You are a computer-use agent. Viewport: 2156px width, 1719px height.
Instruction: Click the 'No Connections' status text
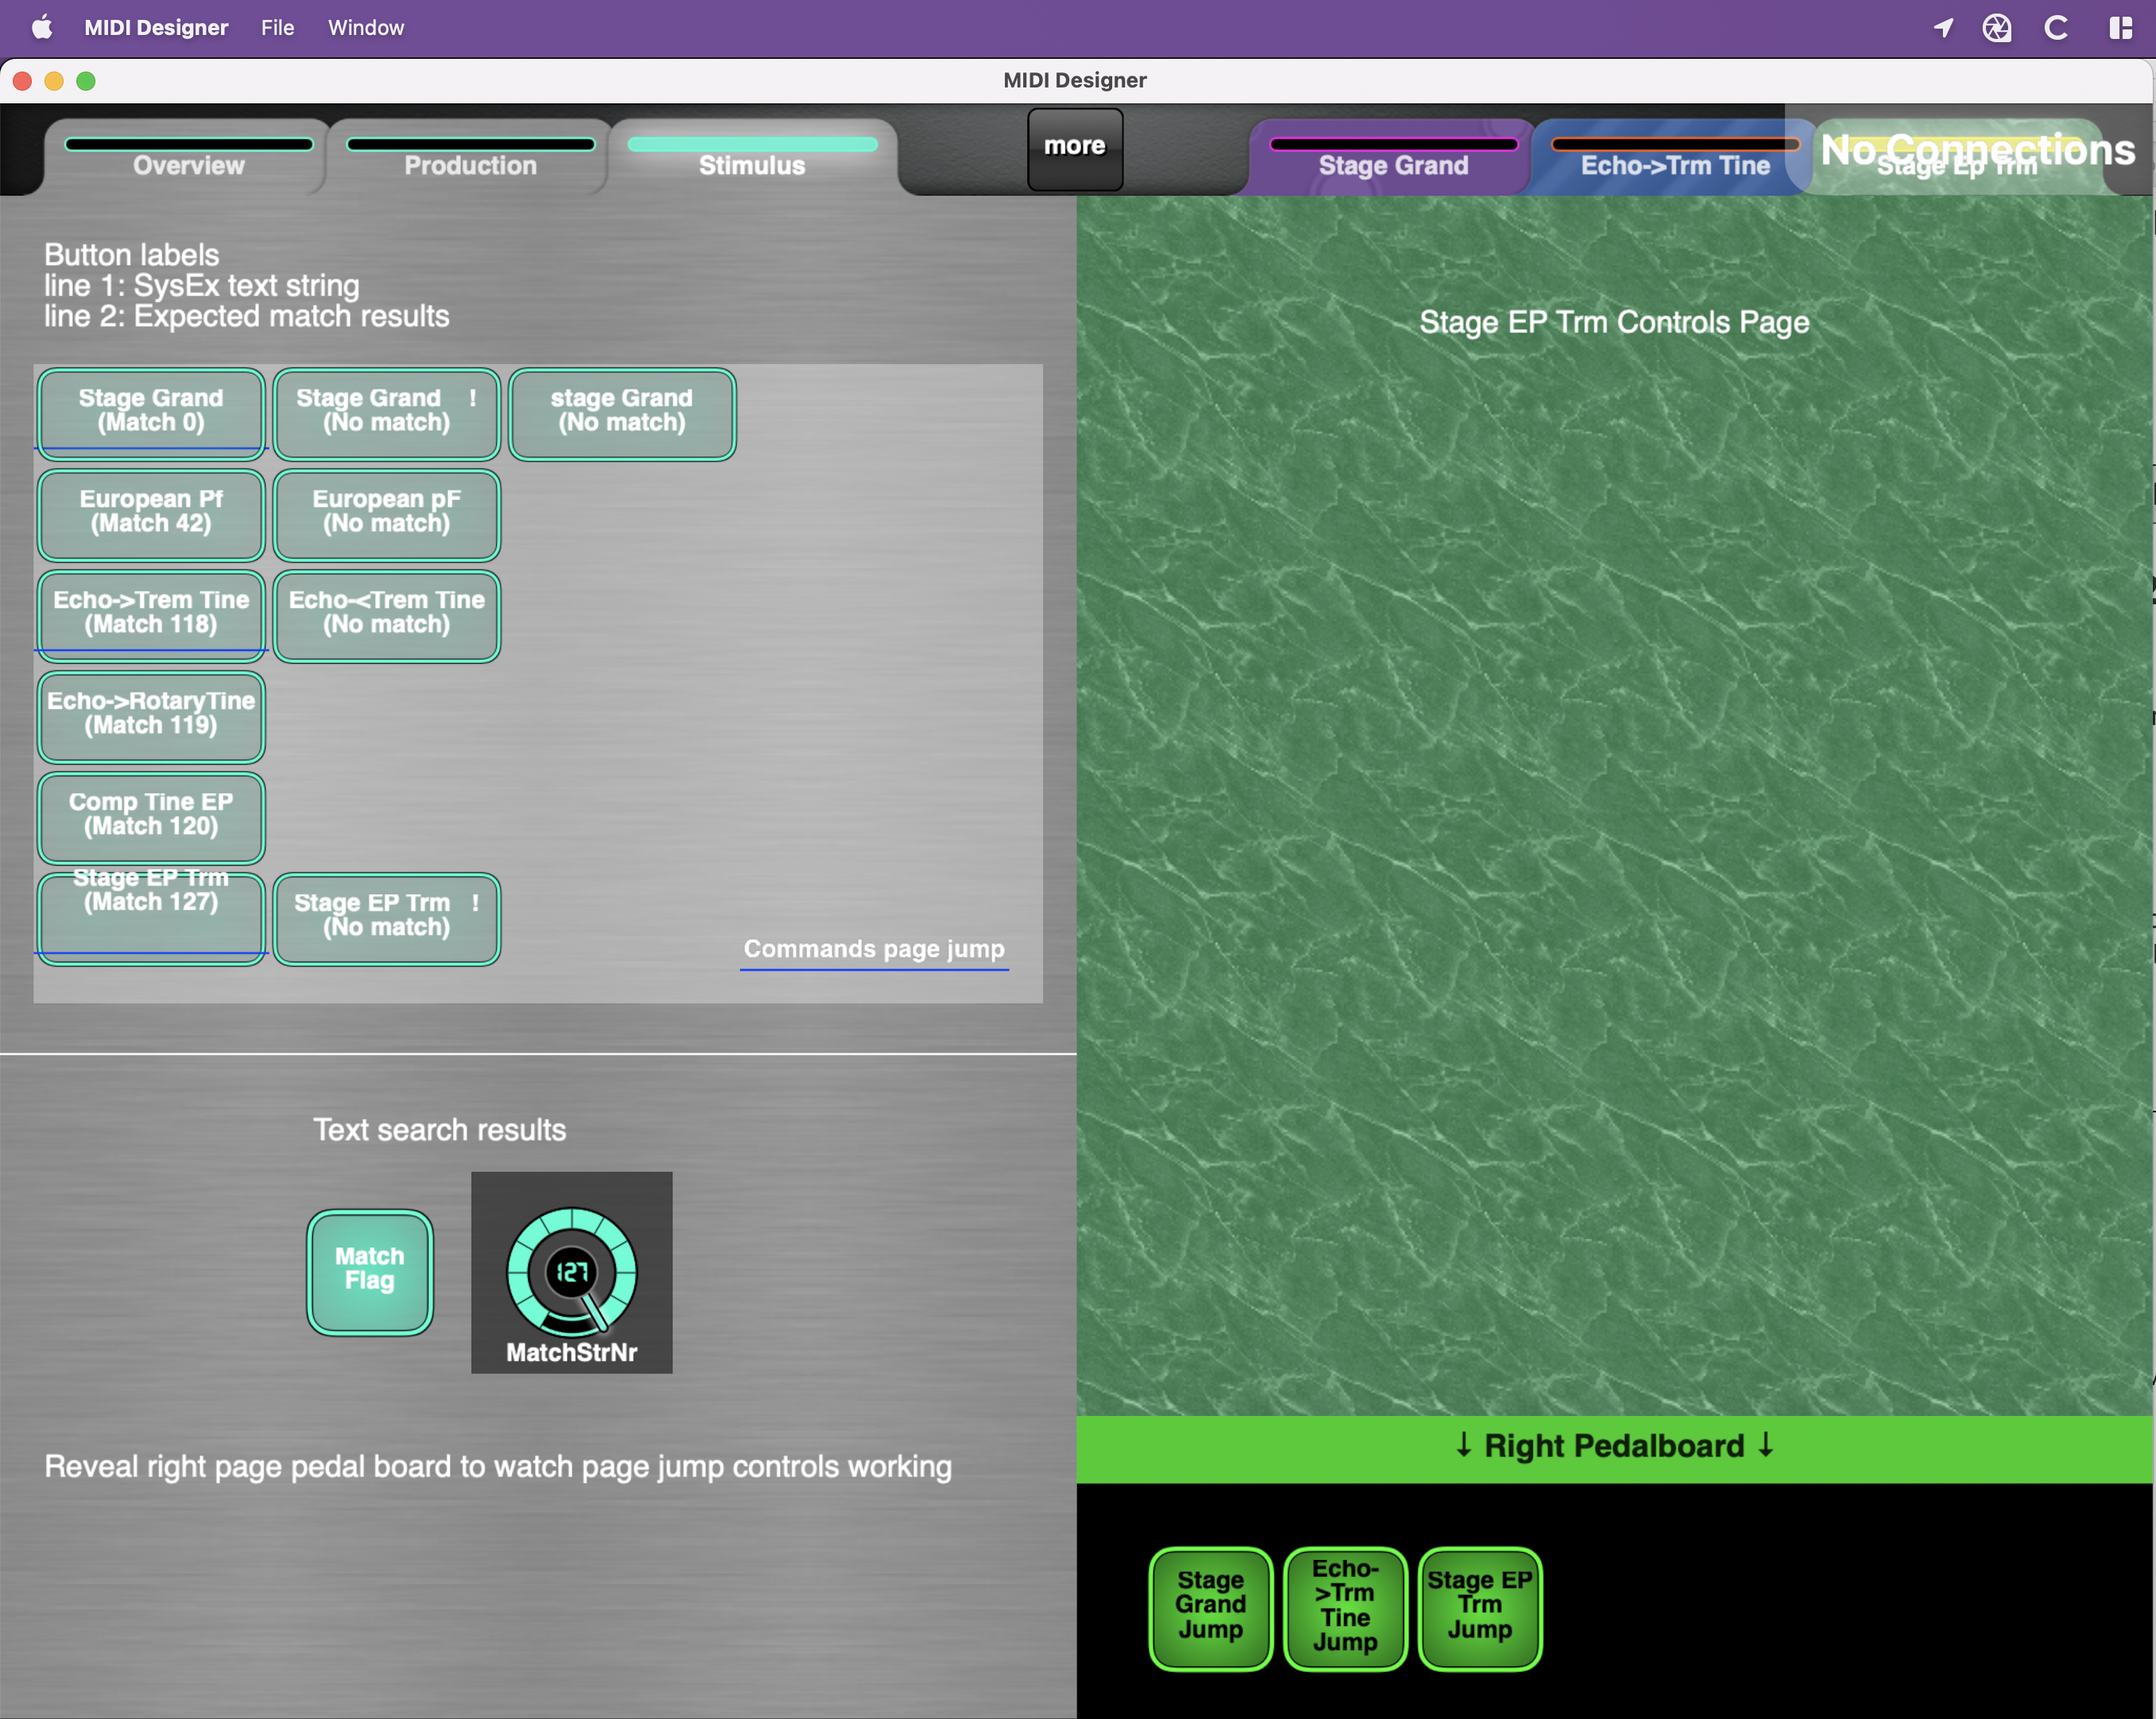(x=1978, y=149)
